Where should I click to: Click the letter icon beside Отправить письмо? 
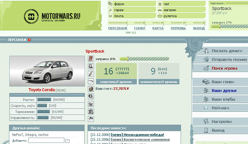tap(206, 59)
